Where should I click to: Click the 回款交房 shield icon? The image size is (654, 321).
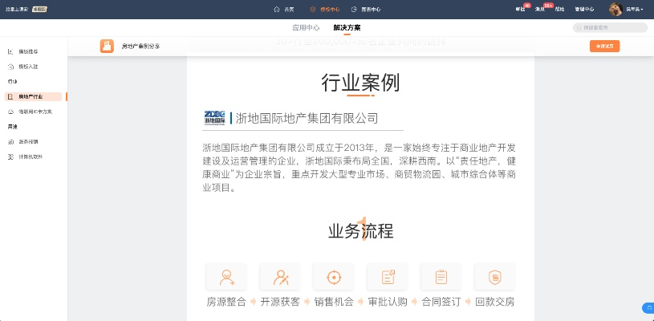tap(494, 277)
